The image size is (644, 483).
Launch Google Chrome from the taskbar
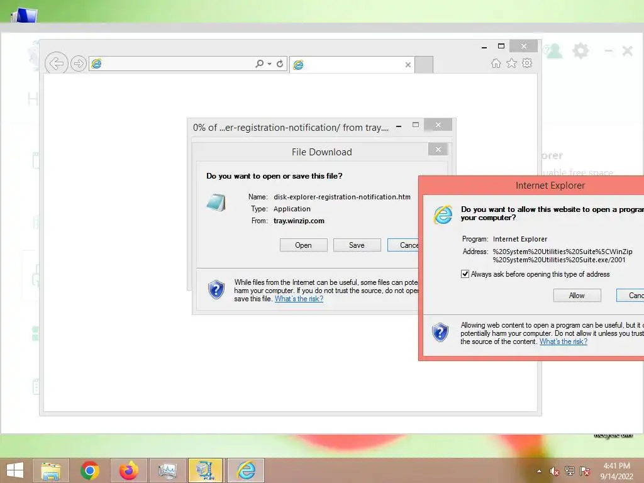point(89,470)
